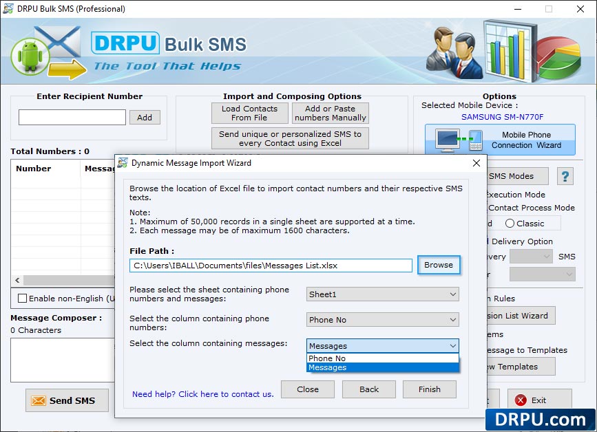Open the Delivery option dropdown beside SMS
Screen dimensions: 597x432
coord(531,257)
